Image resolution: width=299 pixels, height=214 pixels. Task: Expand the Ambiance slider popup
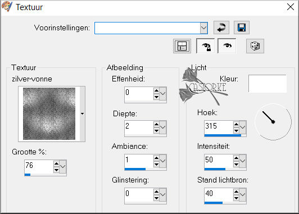click(x=162, y=161)
